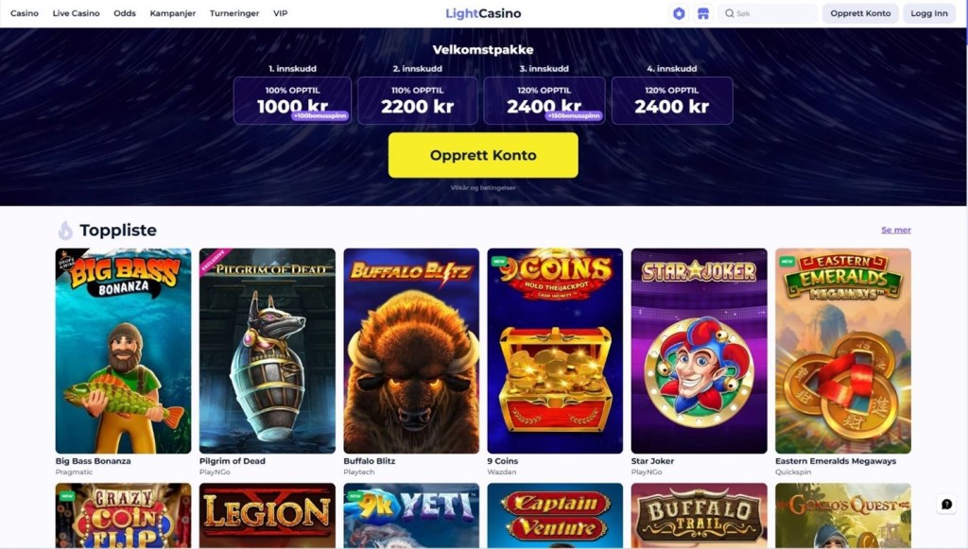Click the flame icon beside Toppliste
This screenshot has height=549, width=968.
point(65,230)
